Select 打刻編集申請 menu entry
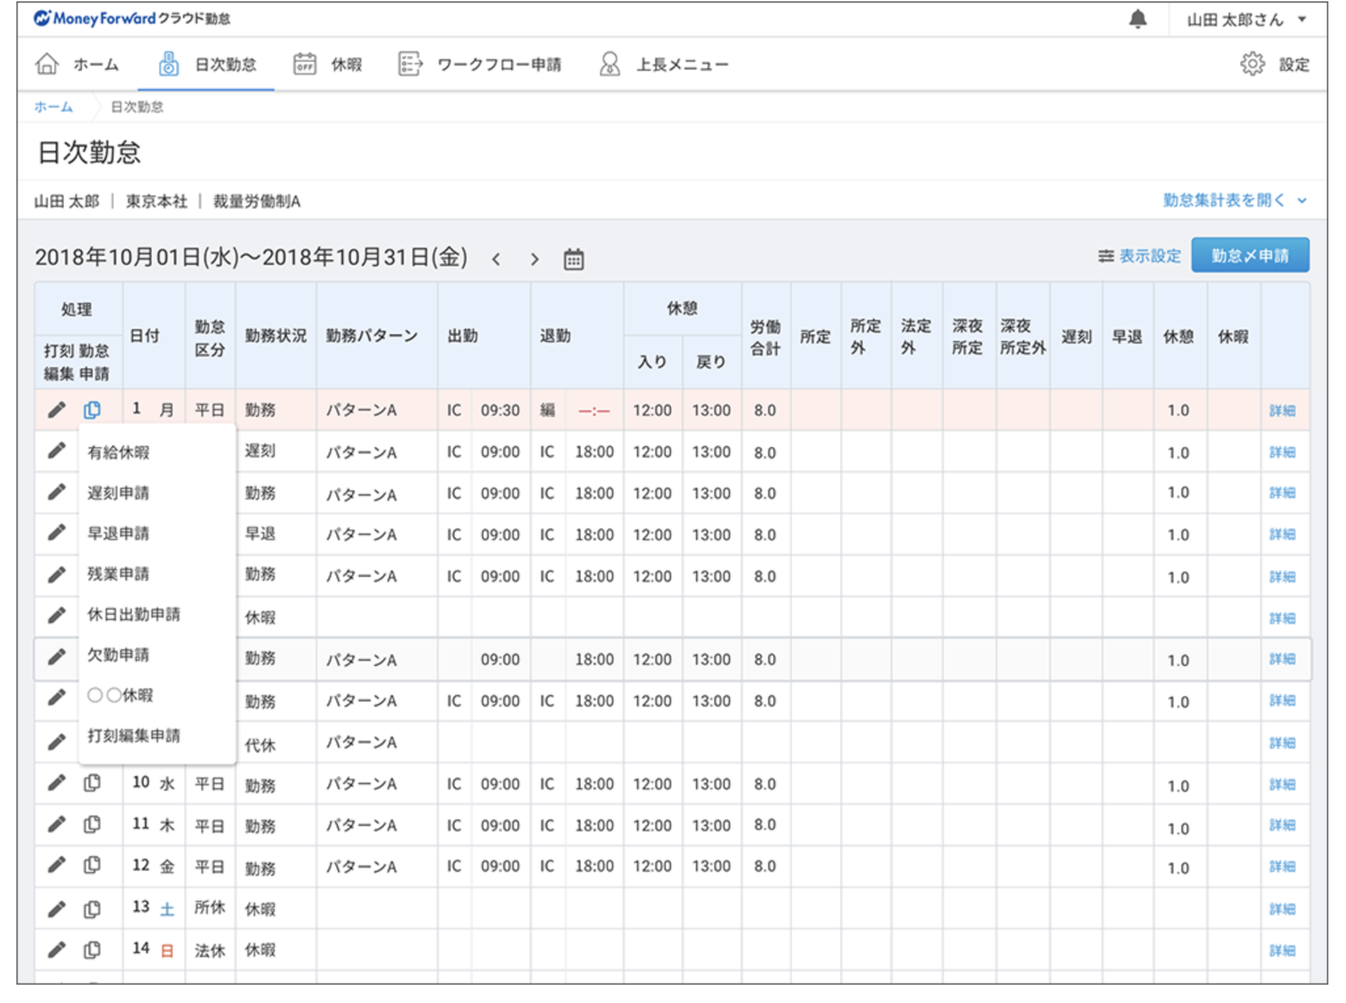This screenshot has height=1003, width=1346. coord(134,736)
